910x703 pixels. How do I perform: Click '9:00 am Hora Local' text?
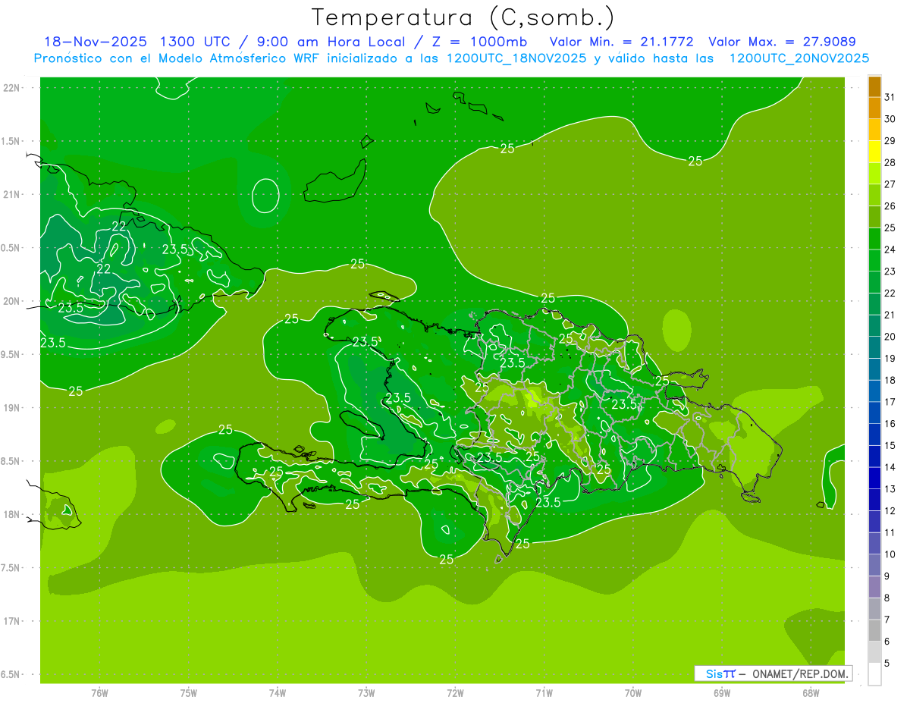click(331, 42)
